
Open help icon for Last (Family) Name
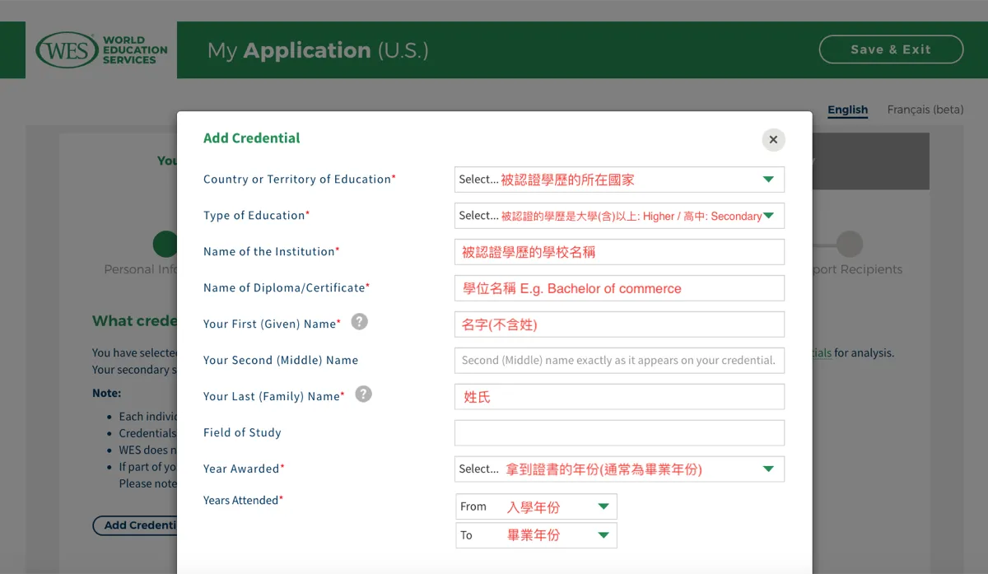[x=363, y=394]
